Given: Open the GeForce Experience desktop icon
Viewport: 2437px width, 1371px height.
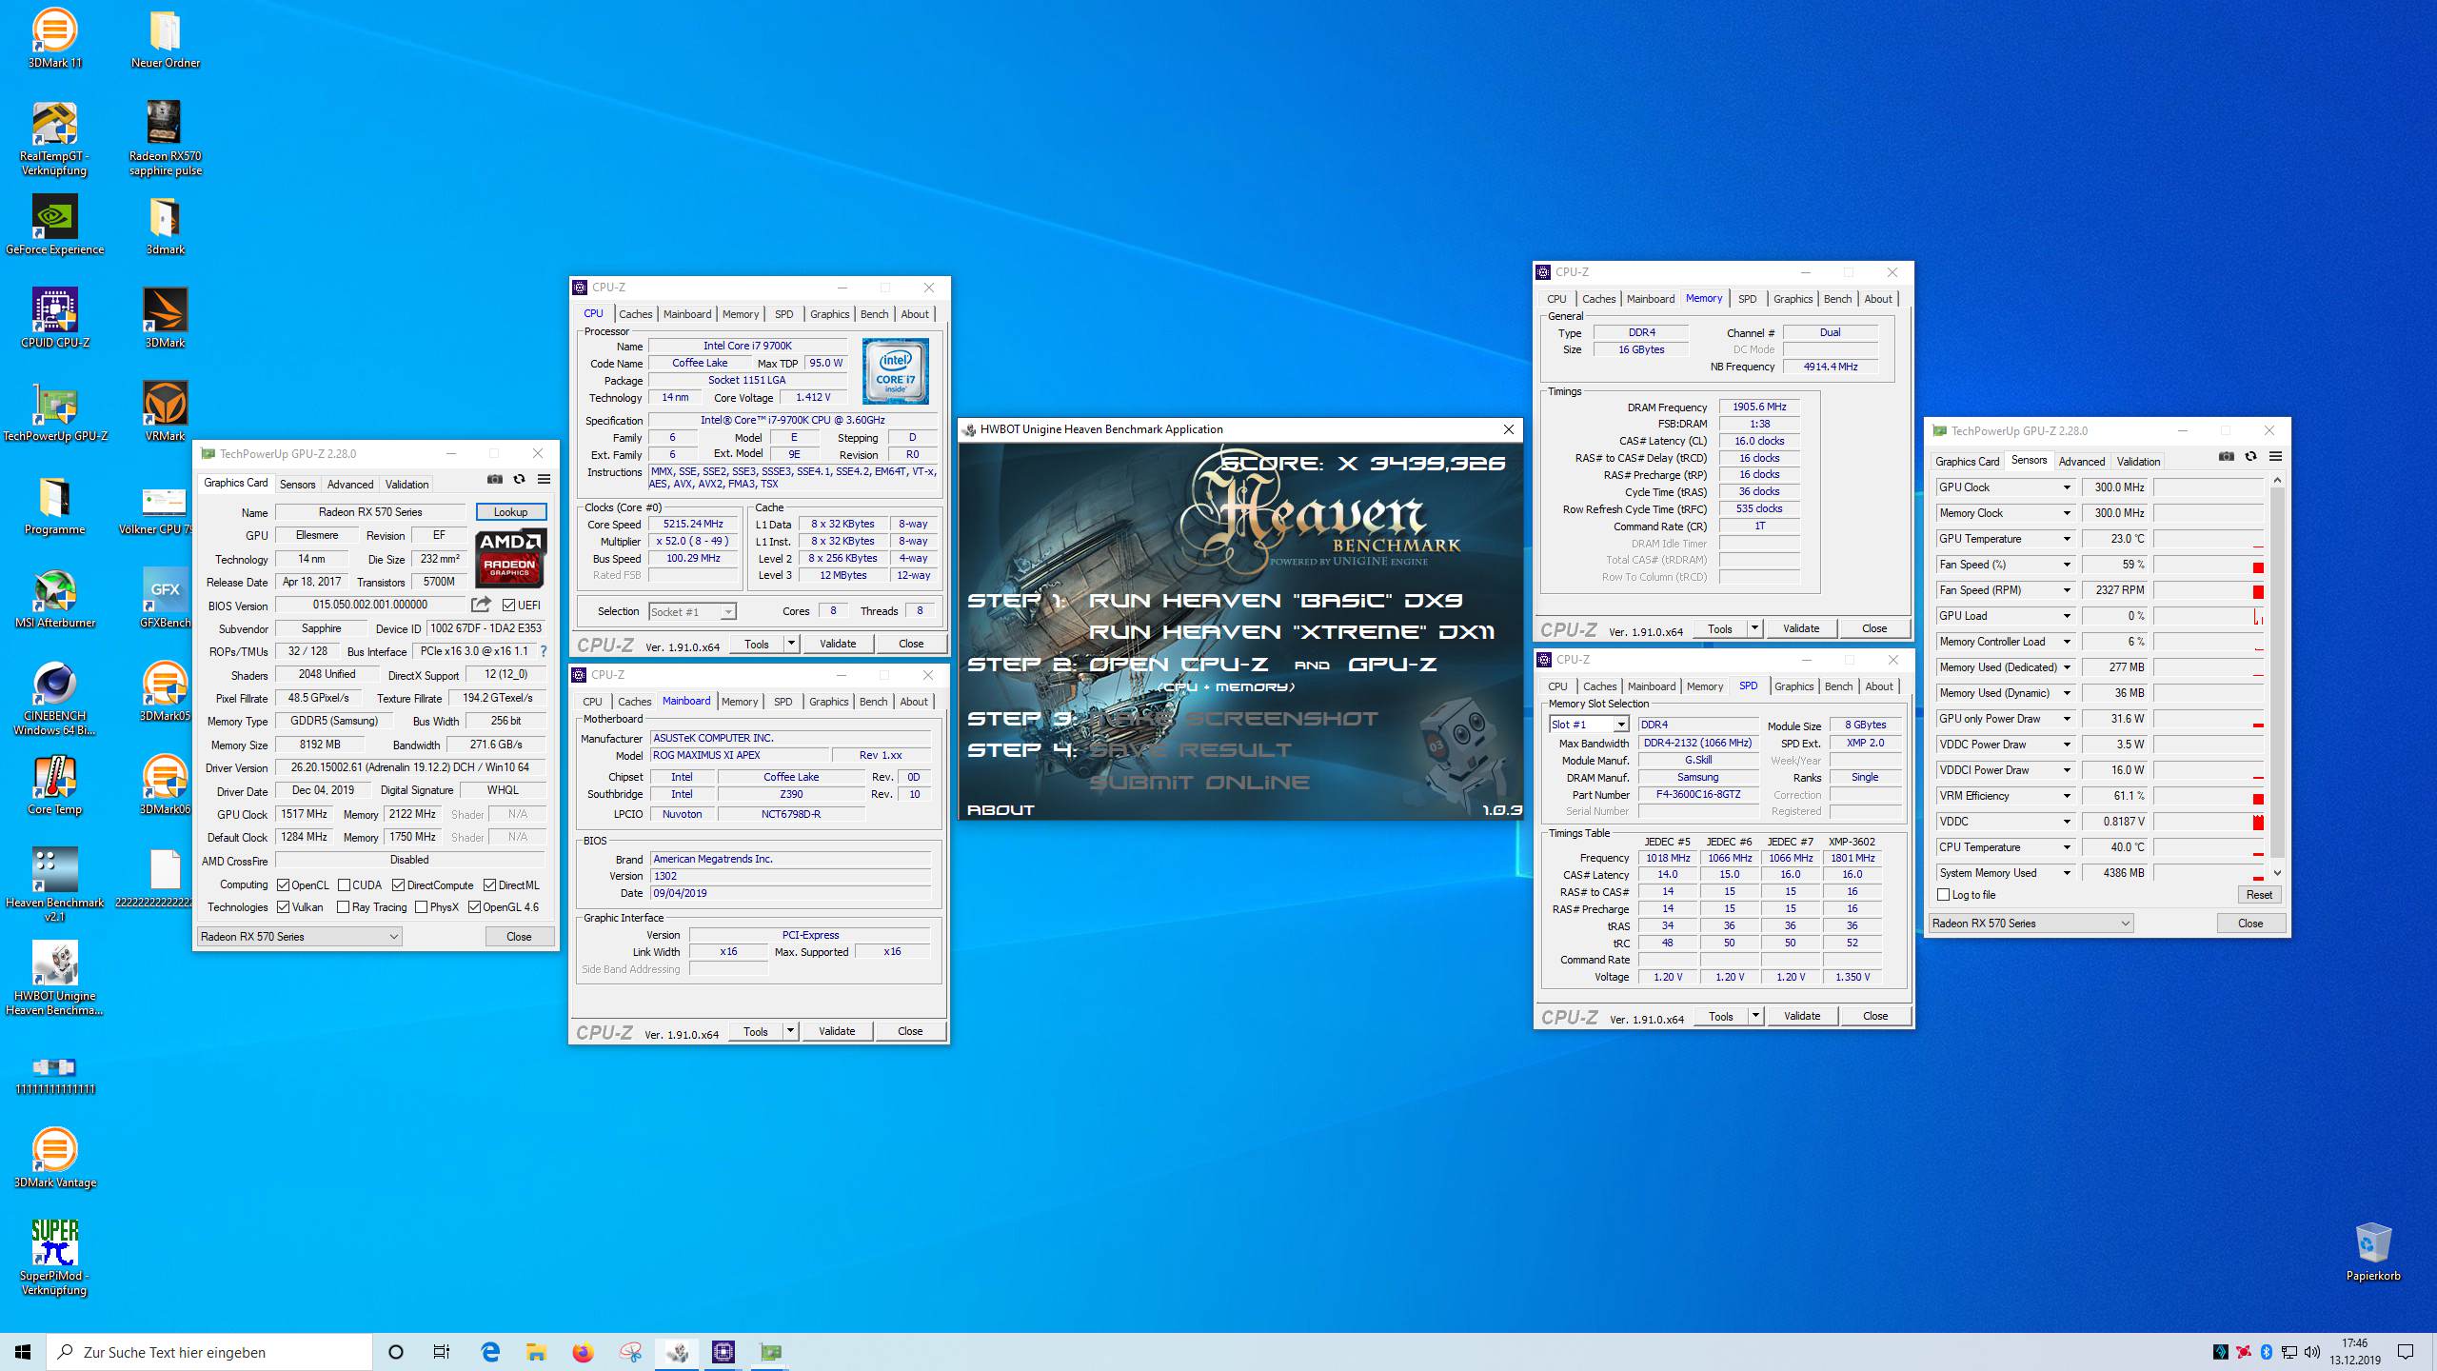Looking at the screenshot, I should click(x=55, y=226).
